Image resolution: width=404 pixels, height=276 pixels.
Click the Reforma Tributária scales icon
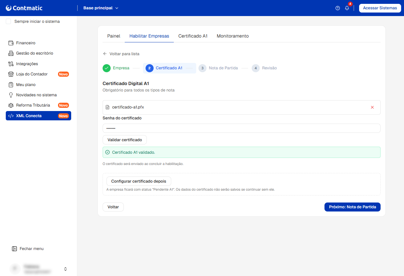(x=11, y=105)
